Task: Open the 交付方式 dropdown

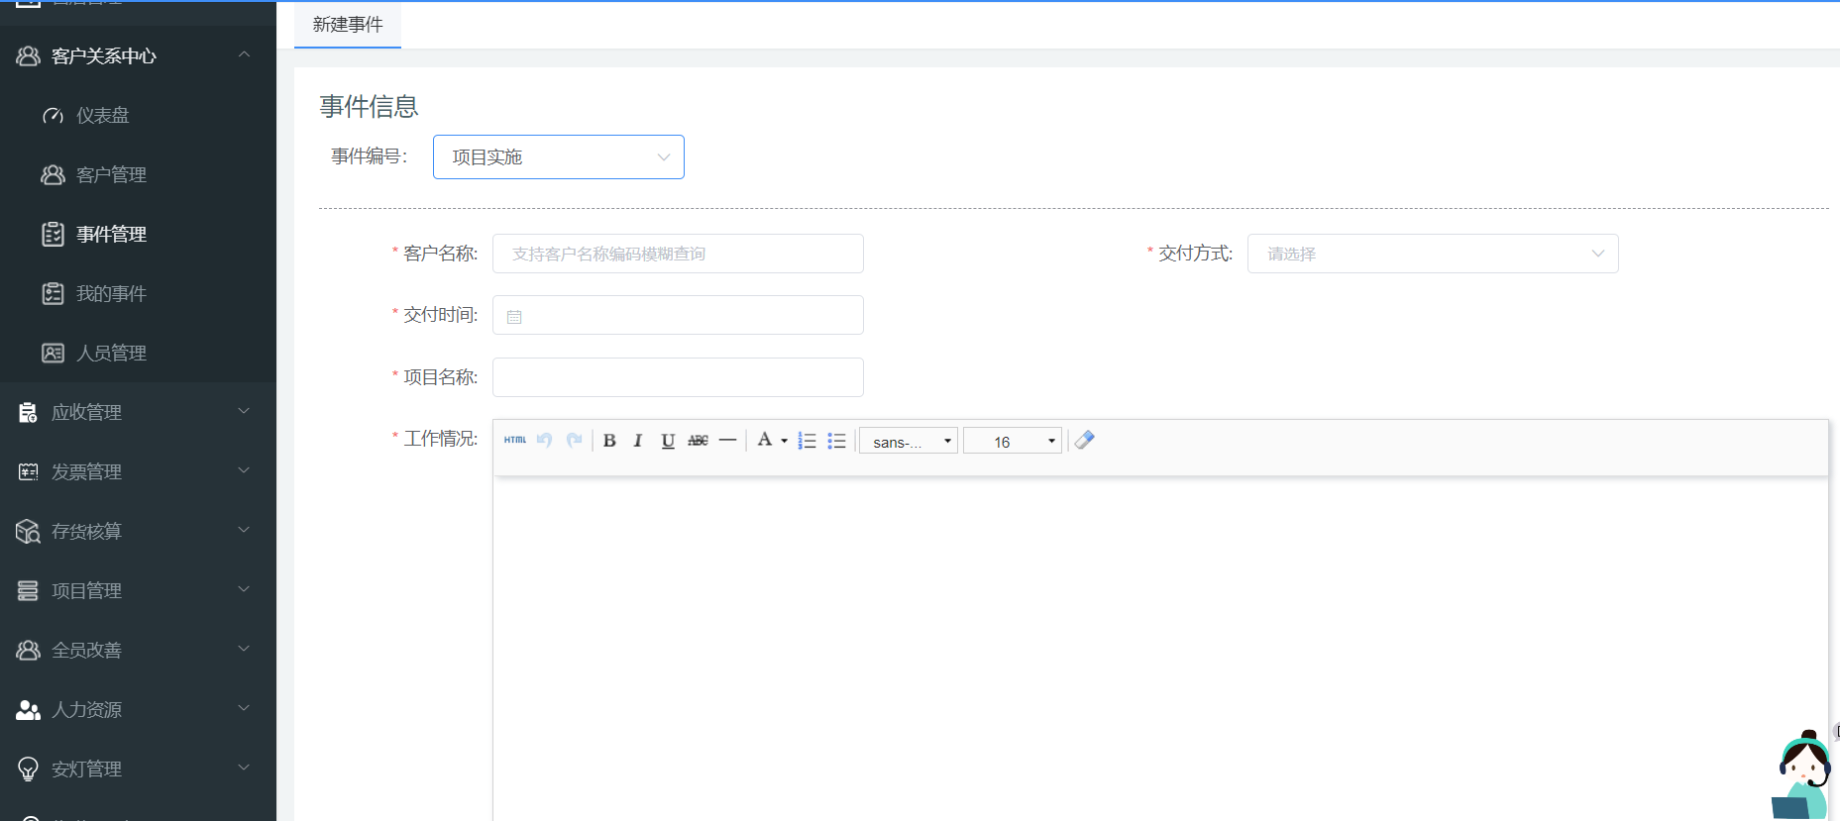Action: pos(1432,255)
